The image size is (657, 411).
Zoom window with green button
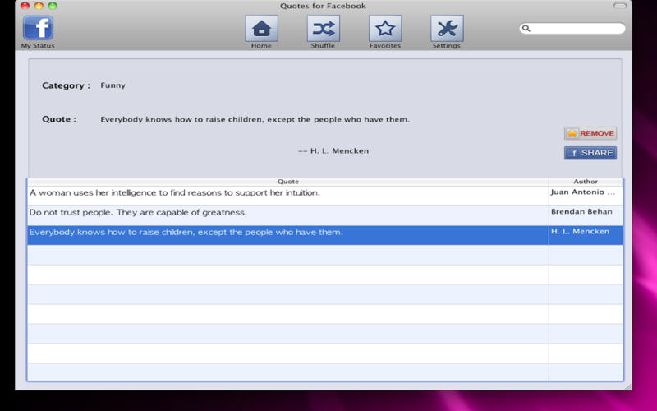(x=53, y=6)
